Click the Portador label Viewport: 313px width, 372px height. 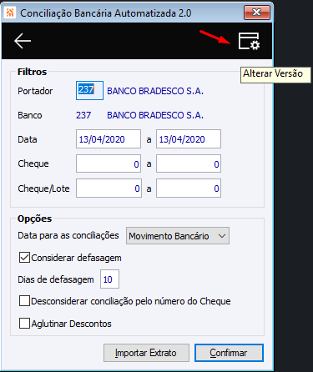coord(35,91)
